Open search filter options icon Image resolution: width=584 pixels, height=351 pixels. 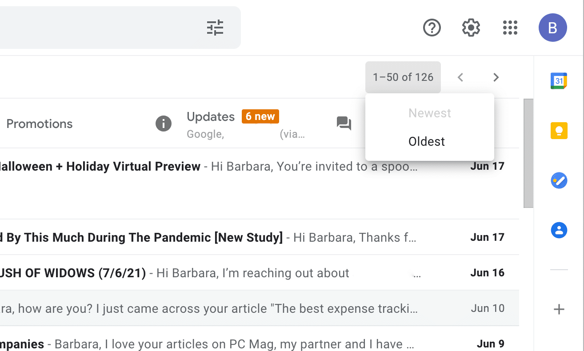point(215,28)
